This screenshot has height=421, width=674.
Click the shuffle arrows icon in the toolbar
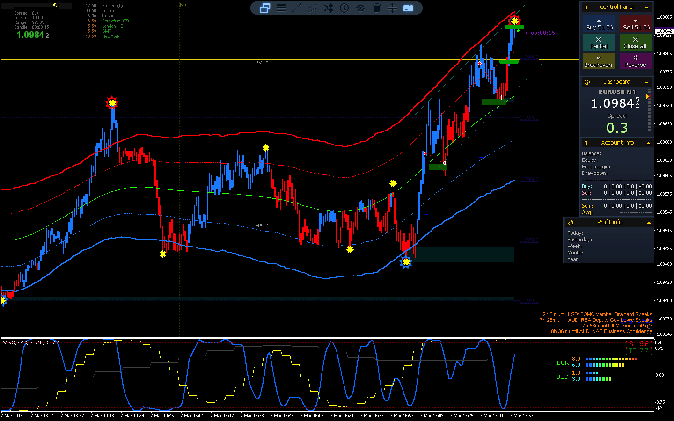(x=329, y=8)
